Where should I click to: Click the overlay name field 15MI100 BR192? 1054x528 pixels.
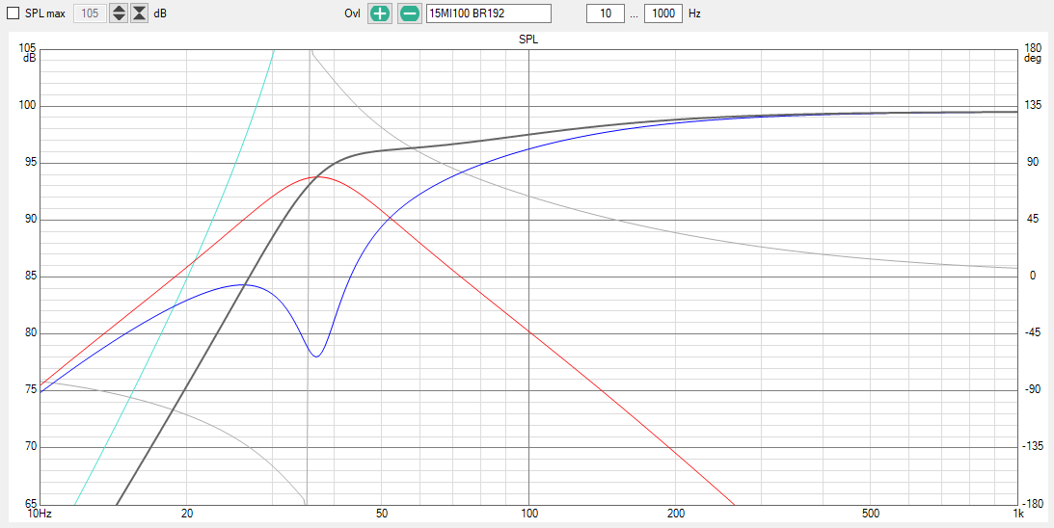point(489,13)
